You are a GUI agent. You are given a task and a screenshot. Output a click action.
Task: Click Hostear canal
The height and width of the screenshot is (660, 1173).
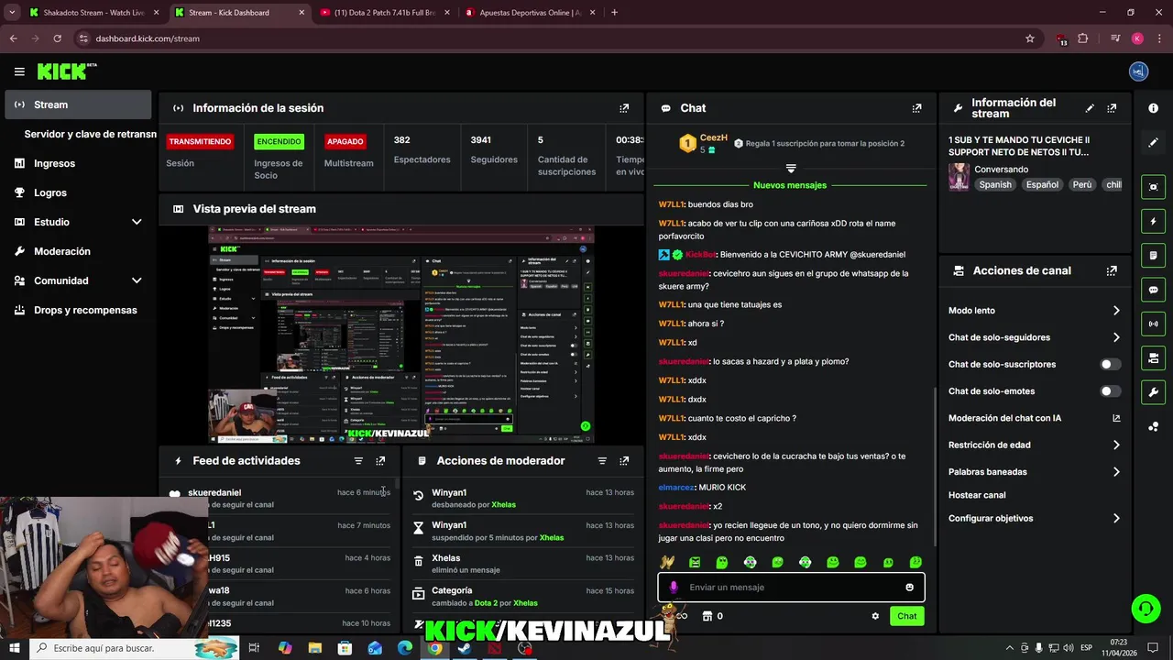click(x=977, y=495)
